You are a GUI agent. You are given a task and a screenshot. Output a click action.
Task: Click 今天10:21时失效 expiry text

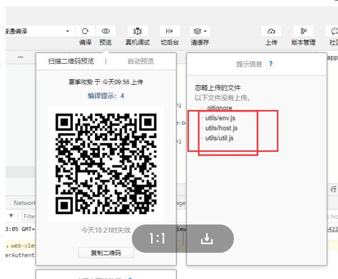point(106,230)
